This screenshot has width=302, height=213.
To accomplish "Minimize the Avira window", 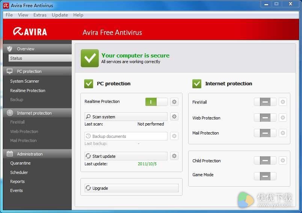I will pos(266,4).
